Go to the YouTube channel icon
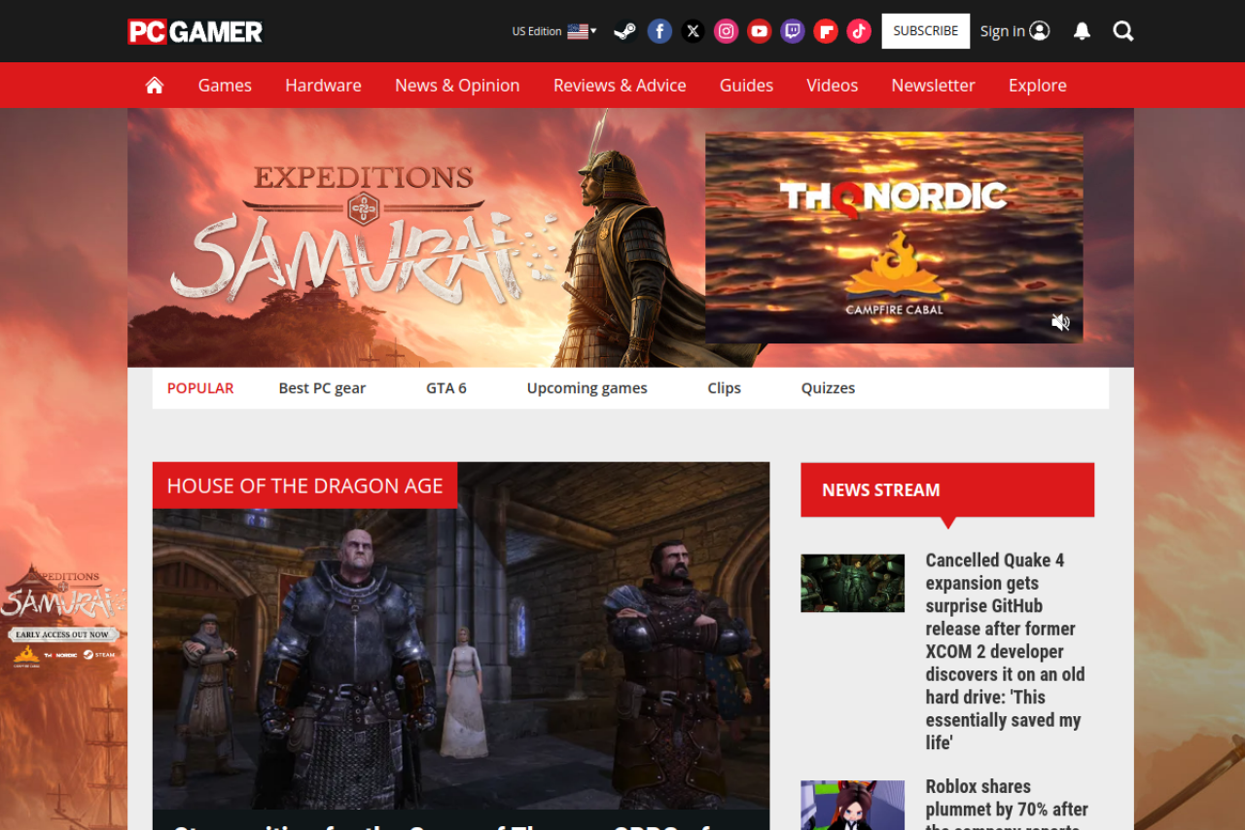The image size is (1245, 830). [x=760, y=31]
